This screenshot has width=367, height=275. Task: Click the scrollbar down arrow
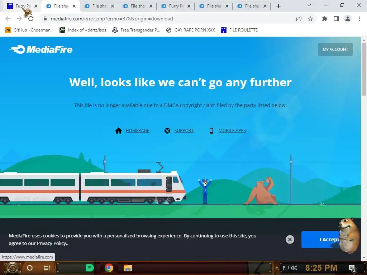[x=364, y=257]
